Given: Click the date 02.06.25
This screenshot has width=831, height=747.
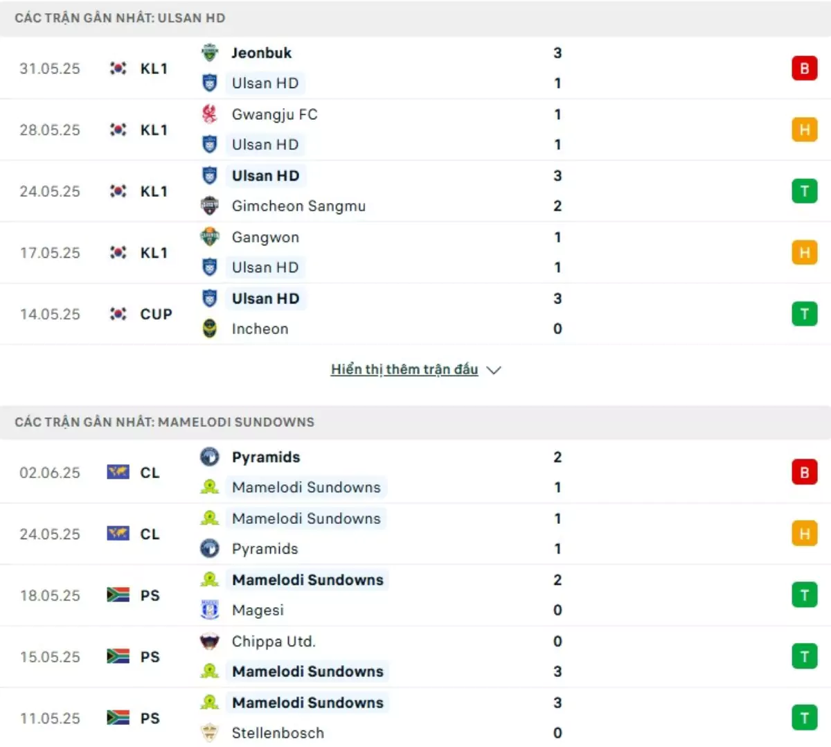Looking at the screenshot, I should click(50, 473).
